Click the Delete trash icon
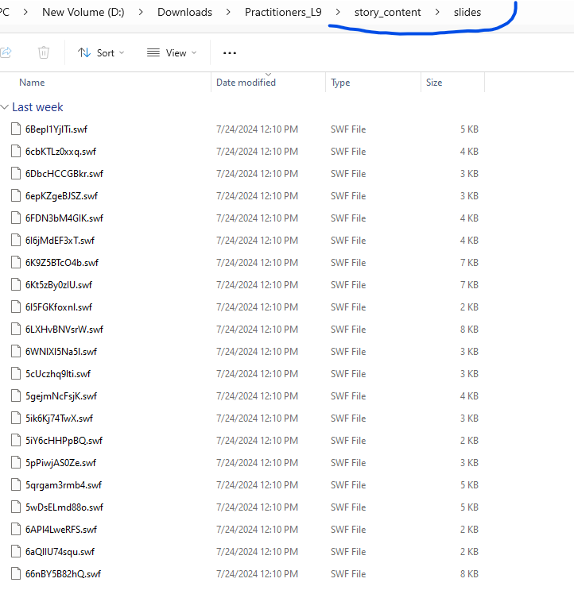 (x=44, y=52)
